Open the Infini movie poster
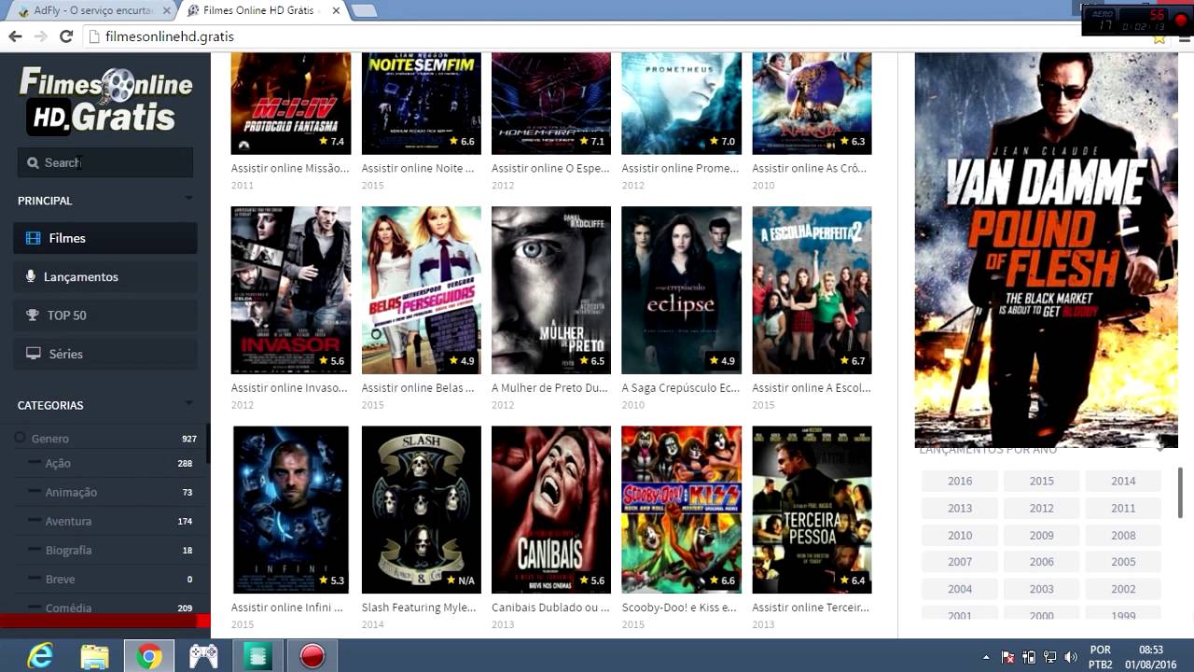 (291, 510)
